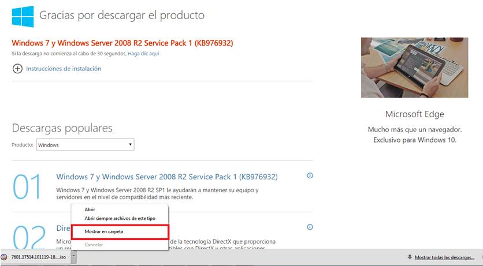Click the red Windows 7 Service Pack heading

(122, 43)
